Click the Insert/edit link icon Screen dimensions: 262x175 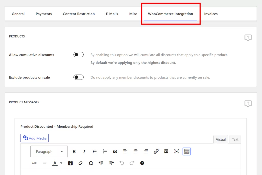tap(156, 151)
